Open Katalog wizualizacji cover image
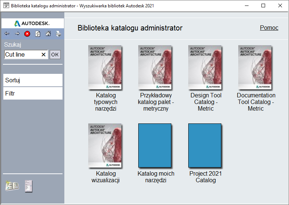This screenshot has height=205, width=289. tap(105, 145)
